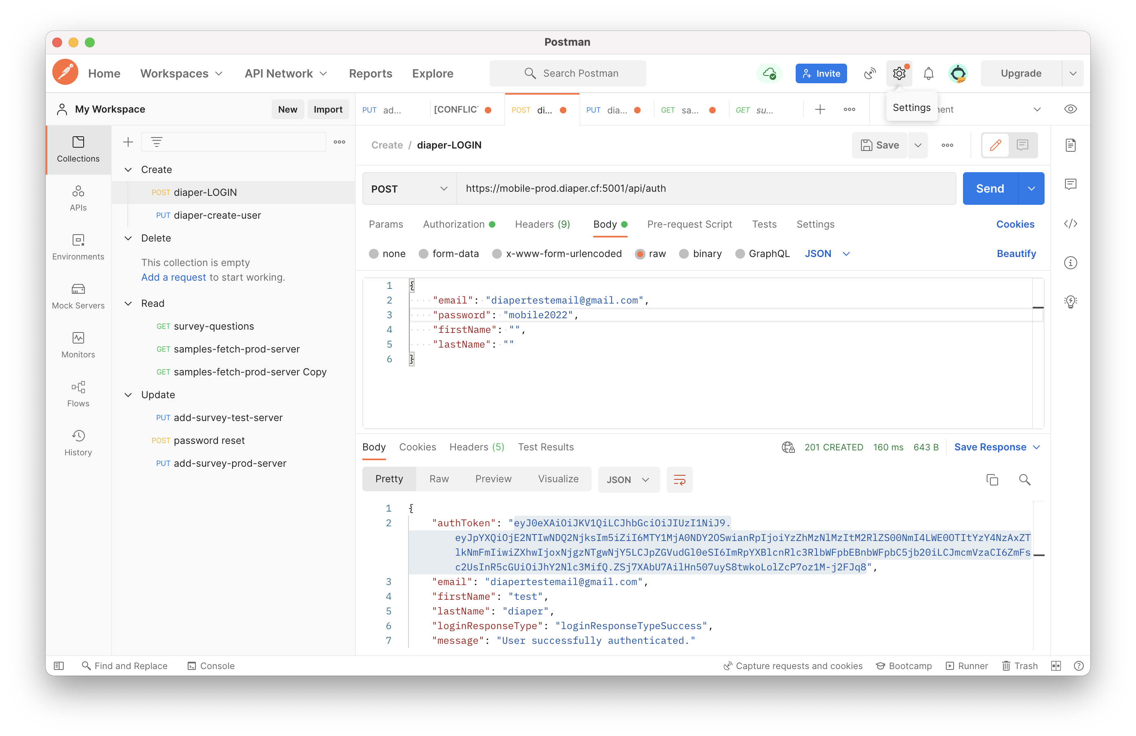Collapse the Read collection folder
The width and height of the screenshot is (1136, 736).
128,304
